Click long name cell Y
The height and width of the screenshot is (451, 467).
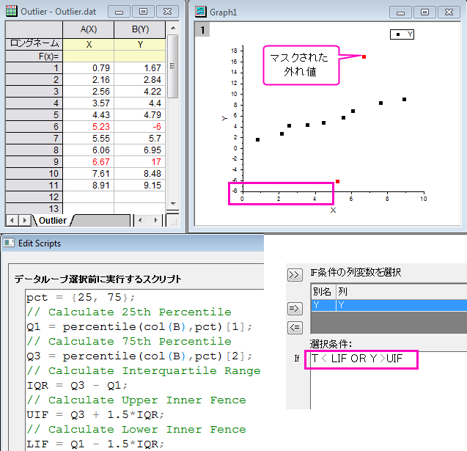coord(140,45)
